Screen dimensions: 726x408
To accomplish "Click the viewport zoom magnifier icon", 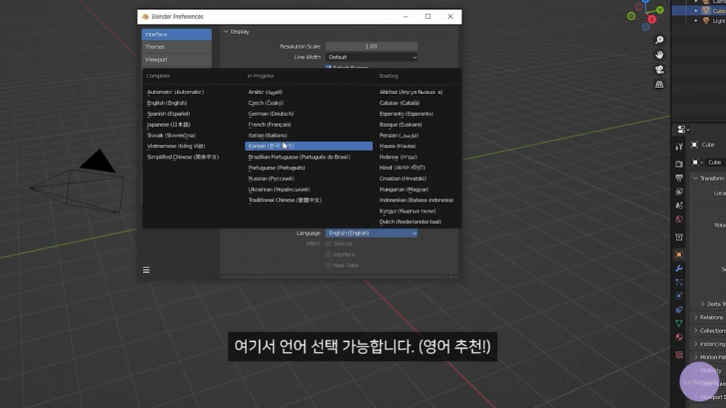I will (659, 40).
